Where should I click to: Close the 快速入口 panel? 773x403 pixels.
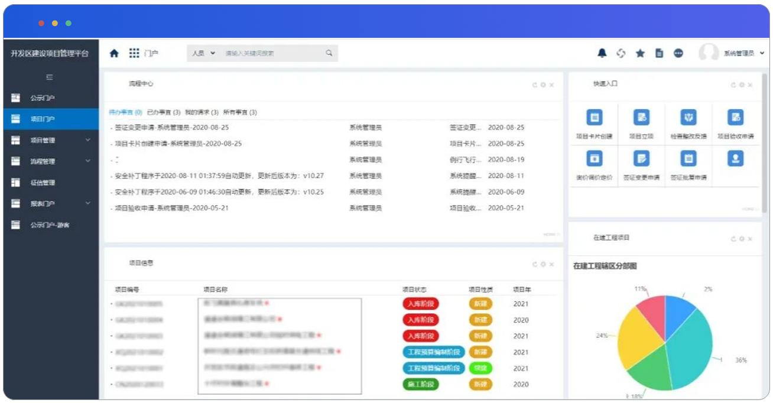tap(750, 85)
